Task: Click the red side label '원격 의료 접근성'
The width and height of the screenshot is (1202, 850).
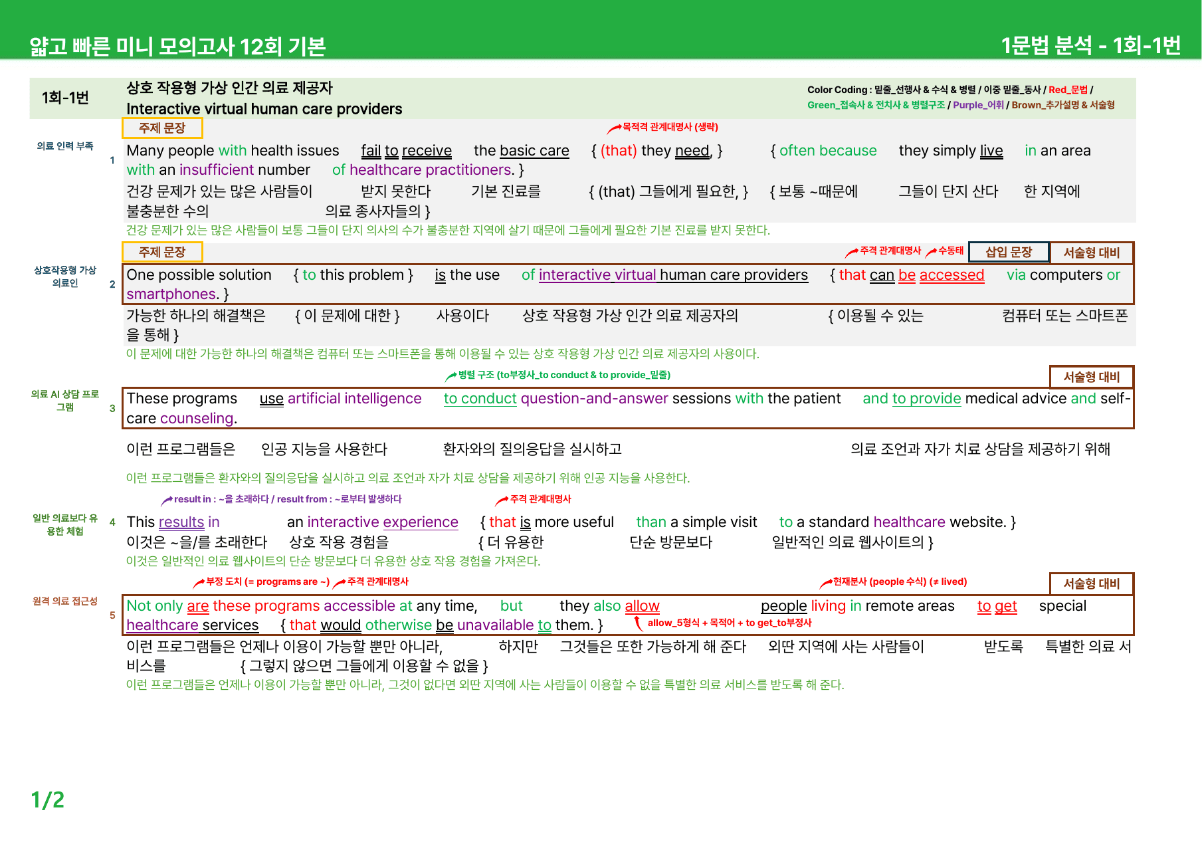Action: tap(65, 601)
